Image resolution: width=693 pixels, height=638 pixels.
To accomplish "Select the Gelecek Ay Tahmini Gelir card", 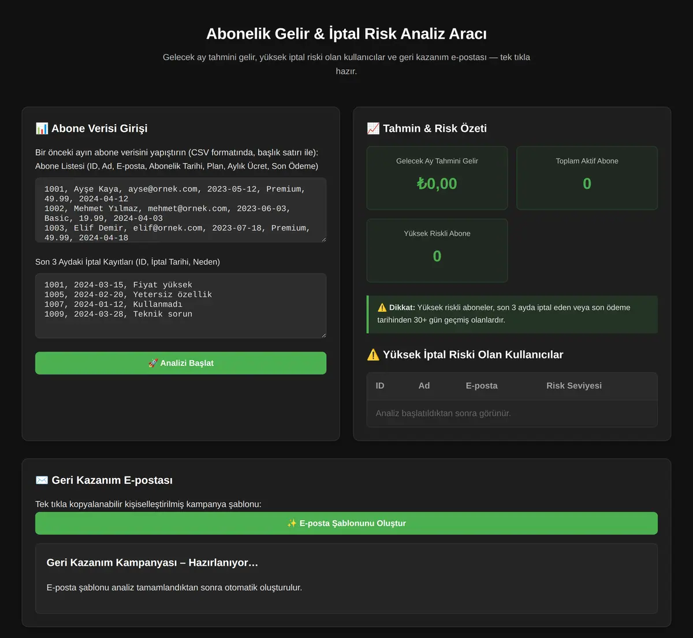I will point(437,178).
